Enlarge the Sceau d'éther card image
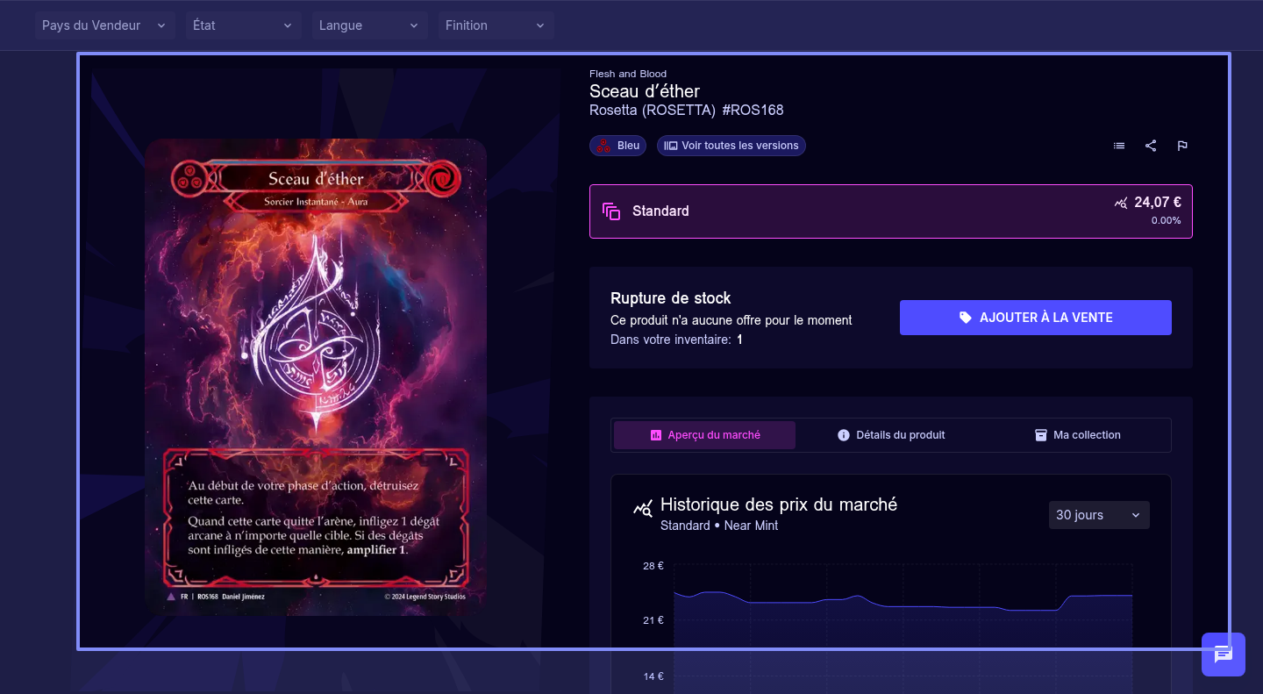 316,376
